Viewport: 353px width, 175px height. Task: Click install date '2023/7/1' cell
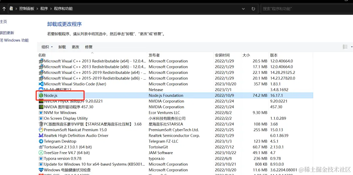coord(223,90)
